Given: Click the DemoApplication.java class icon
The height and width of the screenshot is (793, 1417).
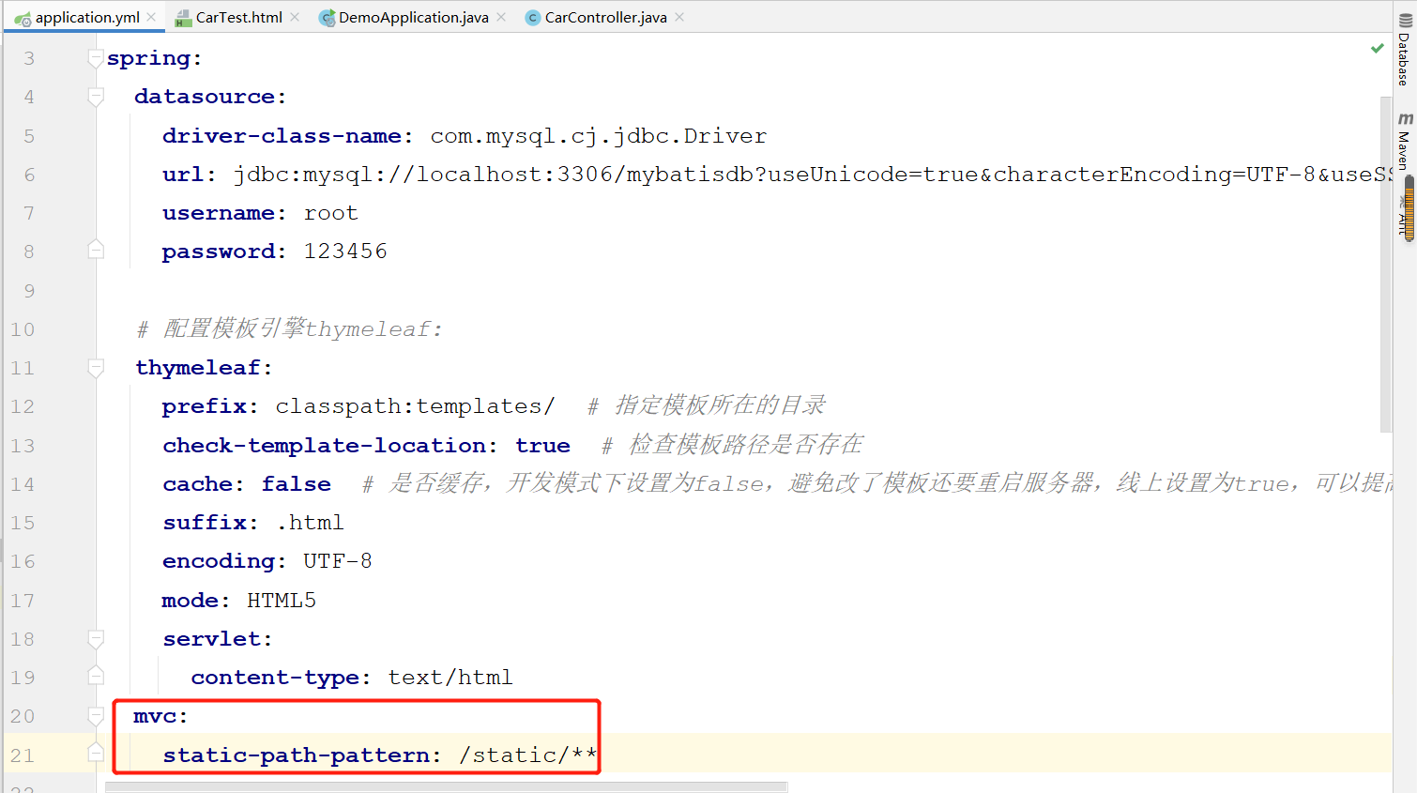Looking at the screenshot, I should tap(327, 18).
